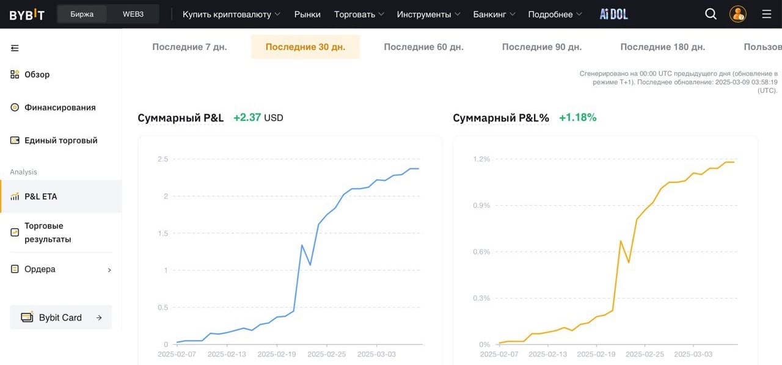
Task: Collapse the sidebar with the toggle icon
Action: [x=15, y=48]
